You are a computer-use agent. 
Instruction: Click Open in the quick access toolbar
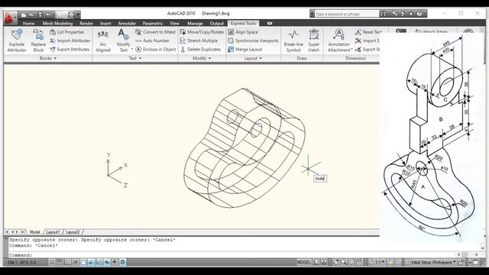point(31,15)
